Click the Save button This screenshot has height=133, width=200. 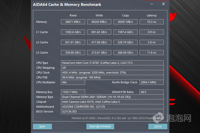[x=42, y=126]
